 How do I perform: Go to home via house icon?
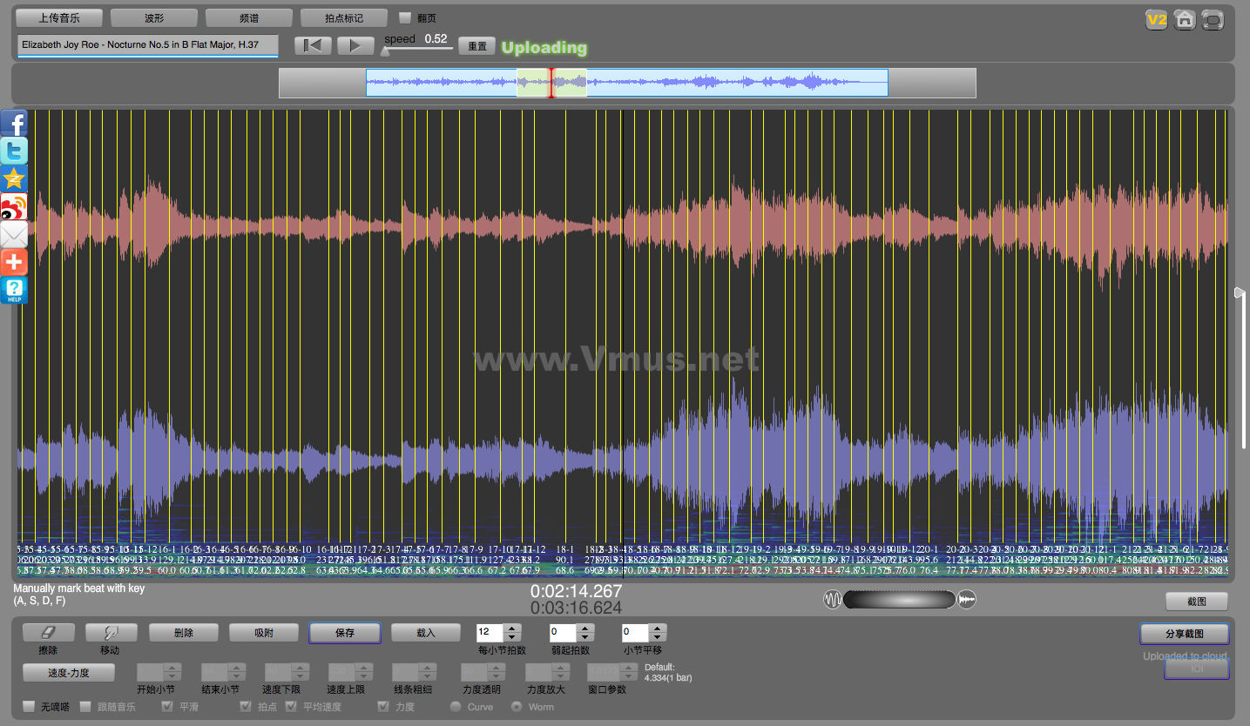pos(1184,20)
